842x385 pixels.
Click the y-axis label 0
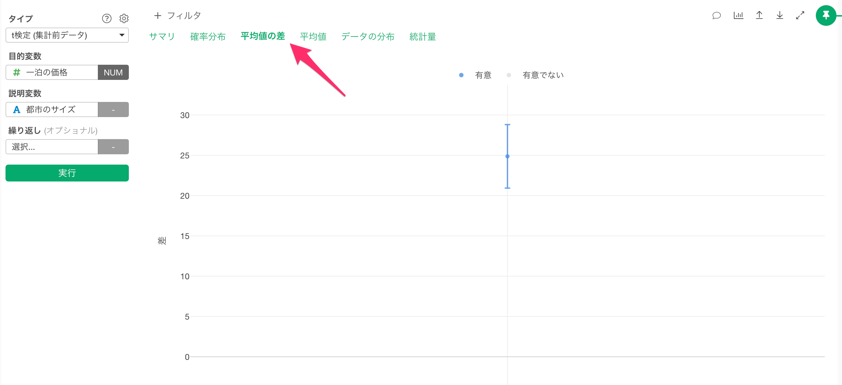pos(187,357)
